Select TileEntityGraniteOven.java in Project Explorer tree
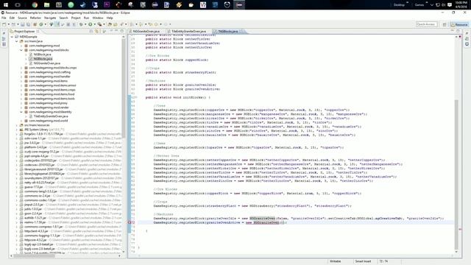Viewport: 471px width, 265px height. pyautogui.click(x=51, y=116)
